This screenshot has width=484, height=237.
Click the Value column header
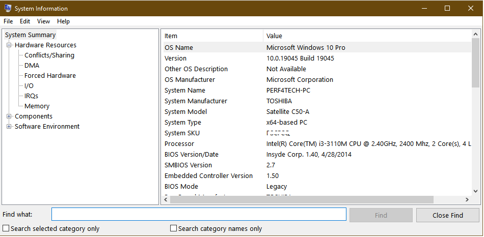tap(367, 36)
